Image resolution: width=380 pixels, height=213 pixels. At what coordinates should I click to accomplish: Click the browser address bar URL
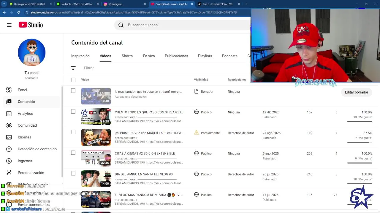[134, 12]
